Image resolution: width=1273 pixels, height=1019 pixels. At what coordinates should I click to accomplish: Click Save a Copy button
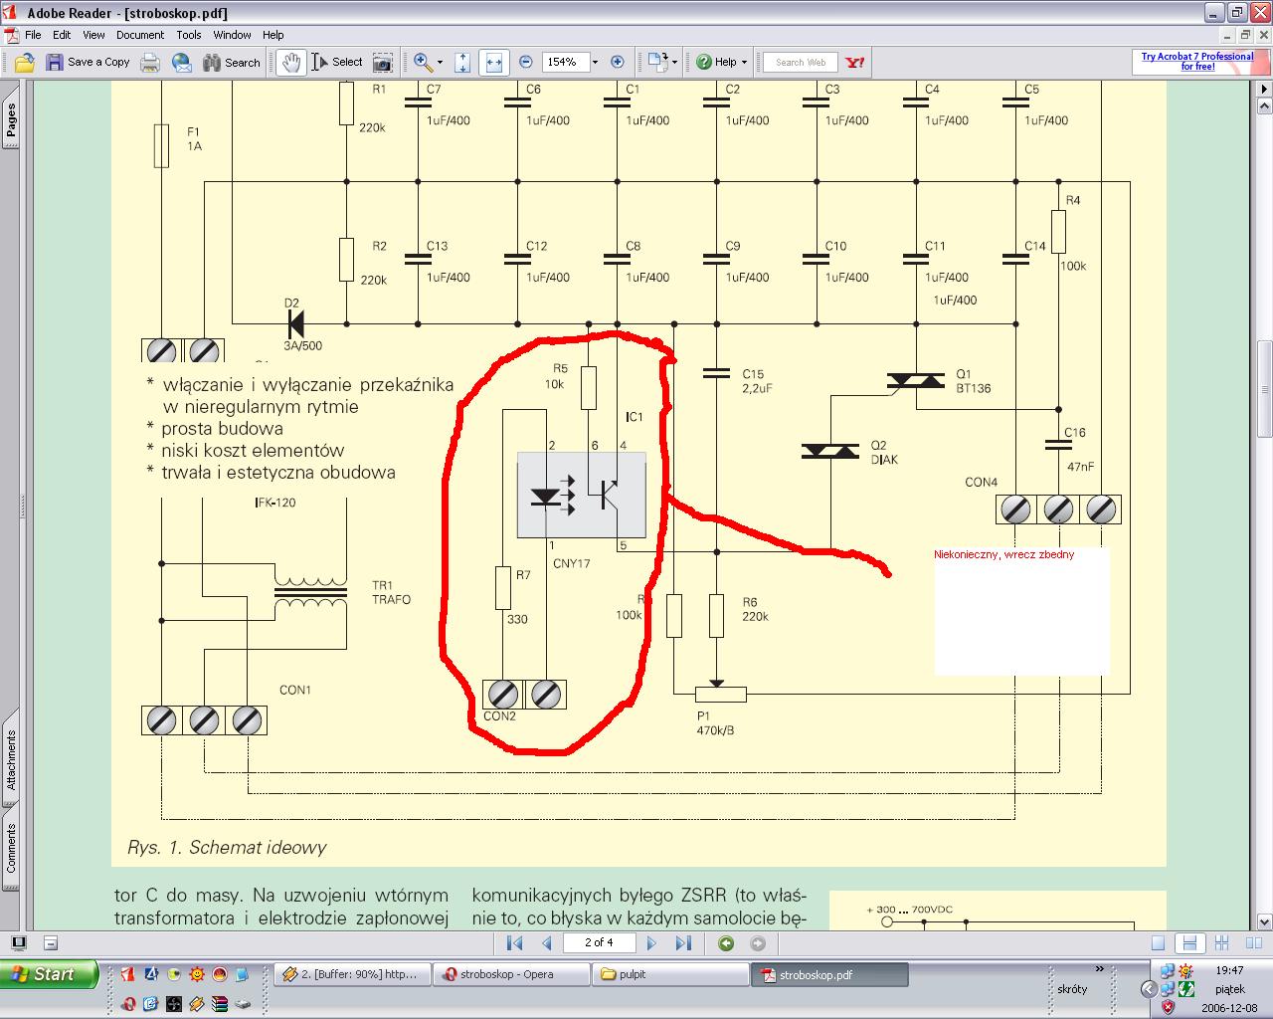click(x=88, y=62)
